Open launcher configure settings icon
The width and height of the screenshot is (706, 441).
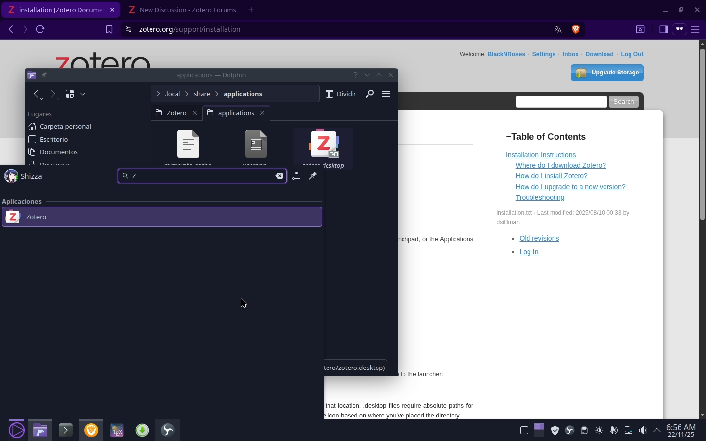(x=296, y=176)
